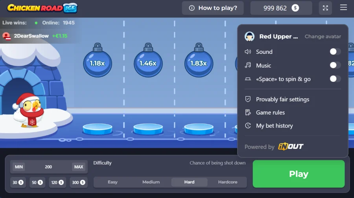Open the How to play help button
This screenshot has width=354, height=198.
pyautogui.click(x=213, y=8)
